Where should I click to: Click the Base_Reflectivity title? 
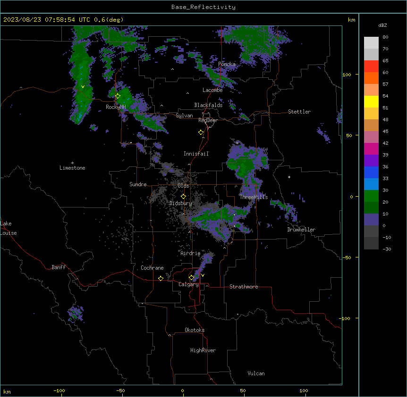tap(203, 7)
